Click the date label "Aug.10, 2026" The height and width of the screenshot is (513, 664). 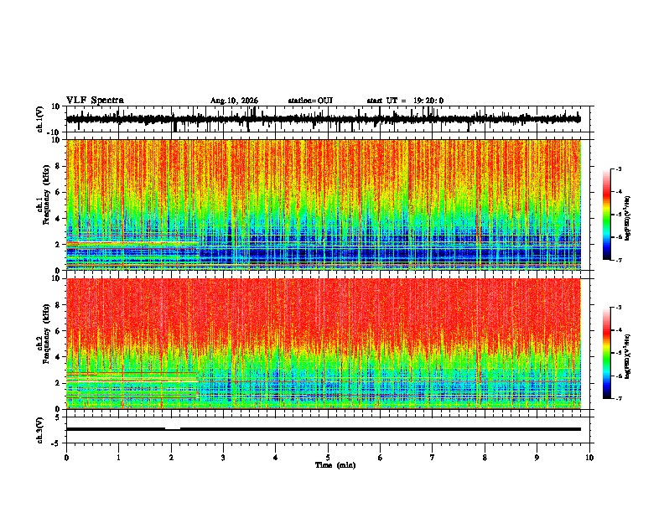pyautogui.click(x=234, y=101)
